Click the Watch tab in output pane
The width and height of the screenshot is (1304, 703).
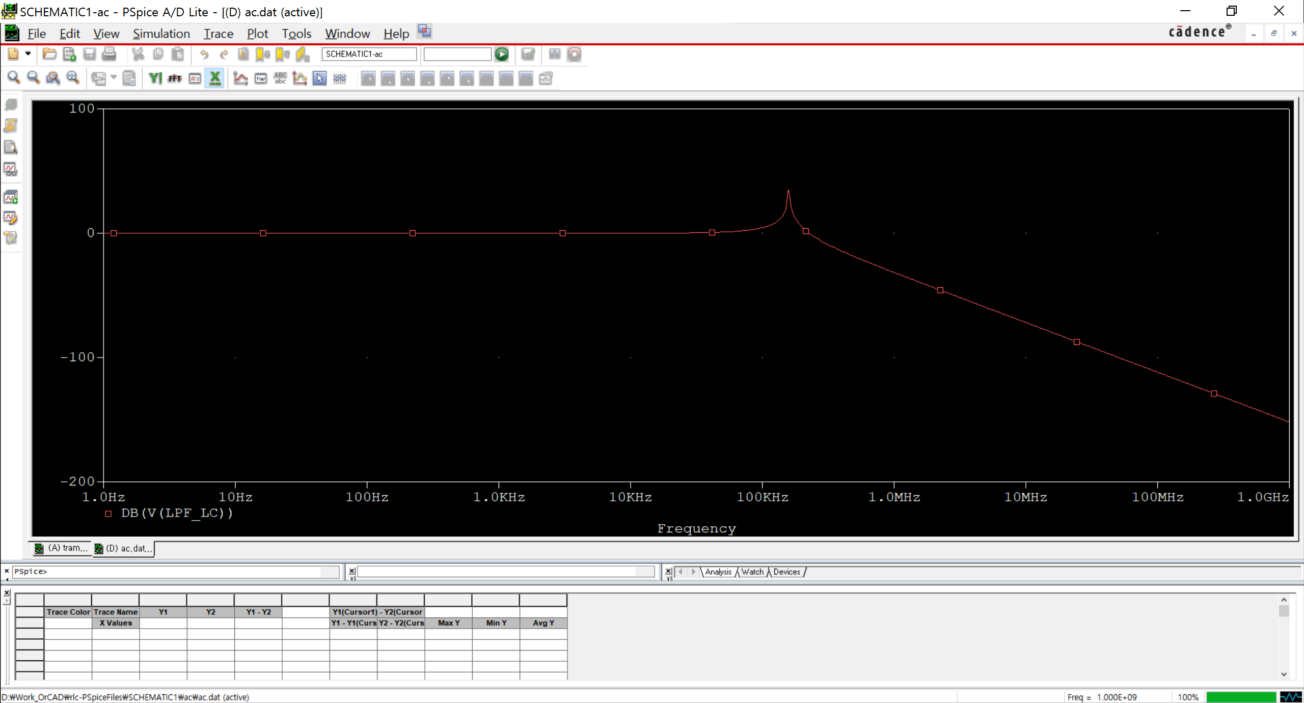pos(752,572)
